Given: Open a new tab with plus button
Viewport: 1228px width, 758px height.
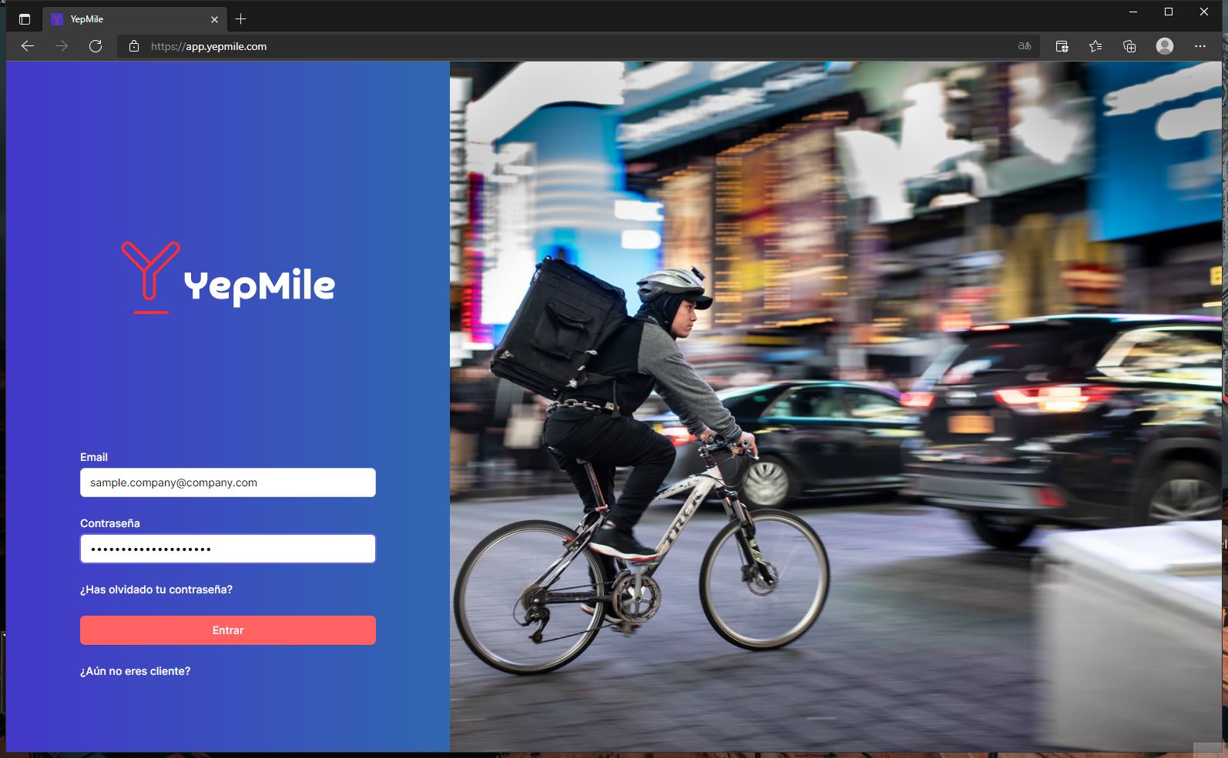Looking at the screenshot, I should [241, 19].
